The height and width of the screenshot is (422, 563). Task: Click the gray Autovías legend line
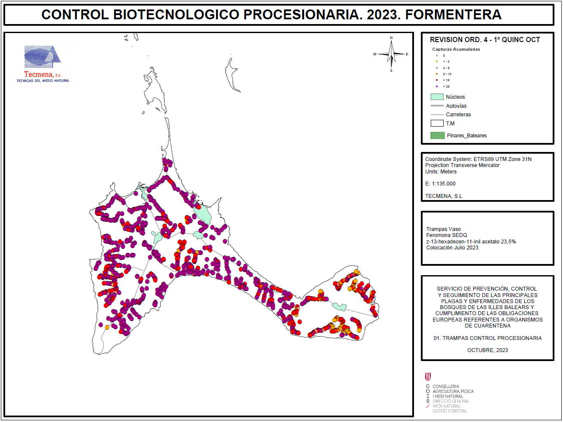[437, 106]
